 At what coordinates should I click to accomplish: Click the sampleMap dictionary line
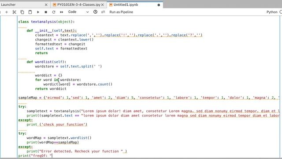pyautogui.click(x=149, y=98)
